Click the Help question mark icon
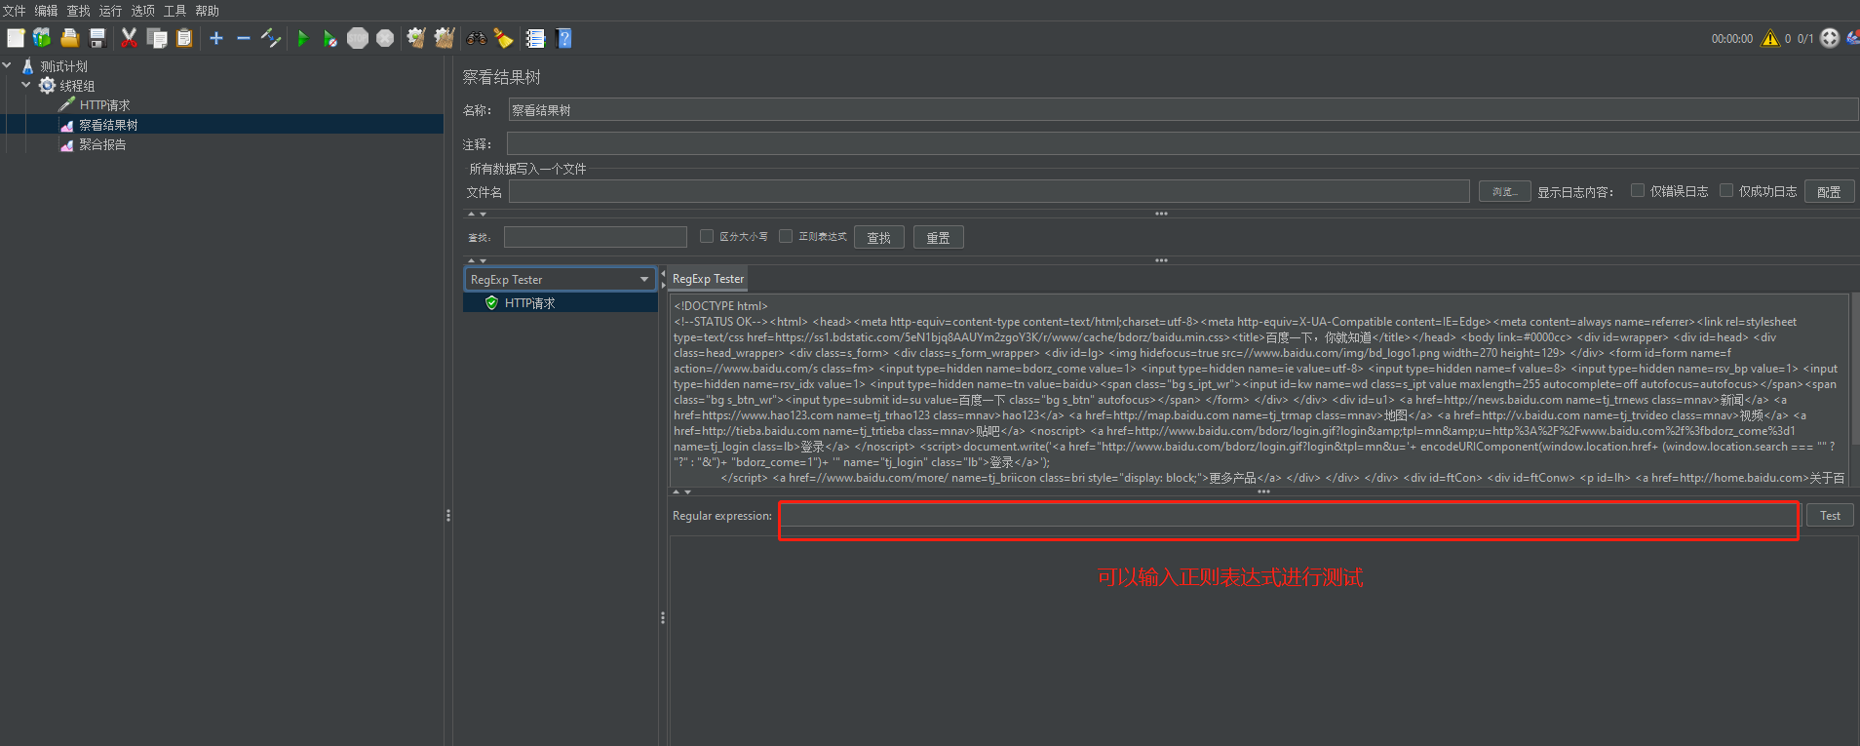This screenshot has width=1860, height=746. [x=563, y=38]
